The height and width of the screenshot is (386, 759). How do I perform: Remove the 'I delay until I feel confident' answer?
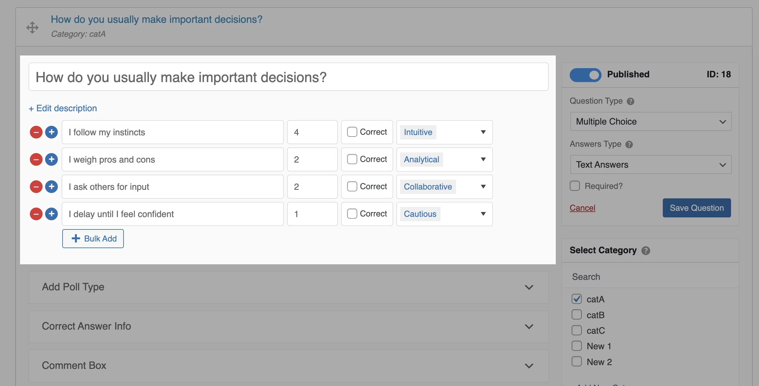pyautogui.click(x=36, y=214)
